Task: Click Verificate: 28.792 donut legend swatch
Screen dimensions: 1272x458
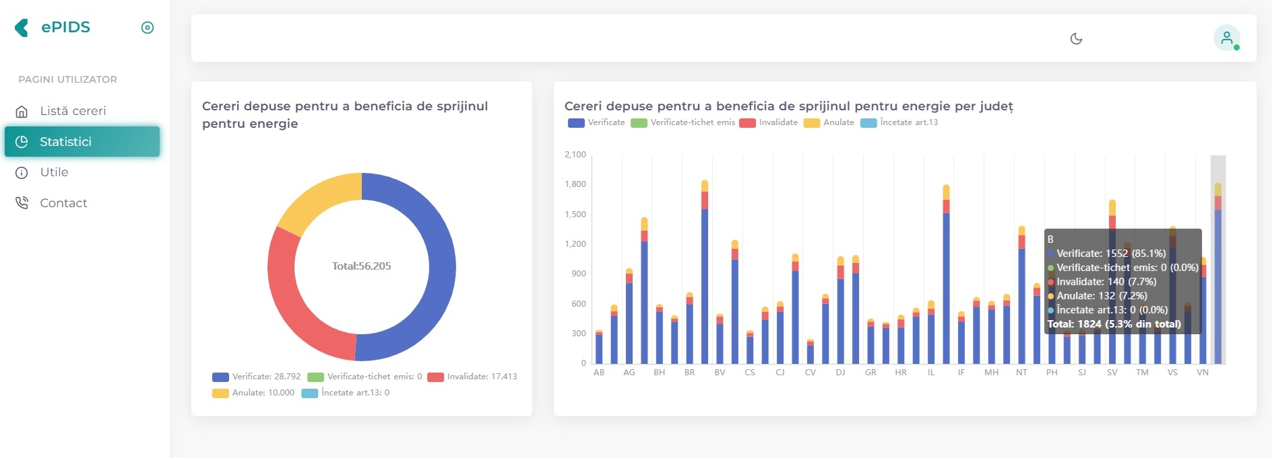Action: pyautogui.click(x=220, y=377)
